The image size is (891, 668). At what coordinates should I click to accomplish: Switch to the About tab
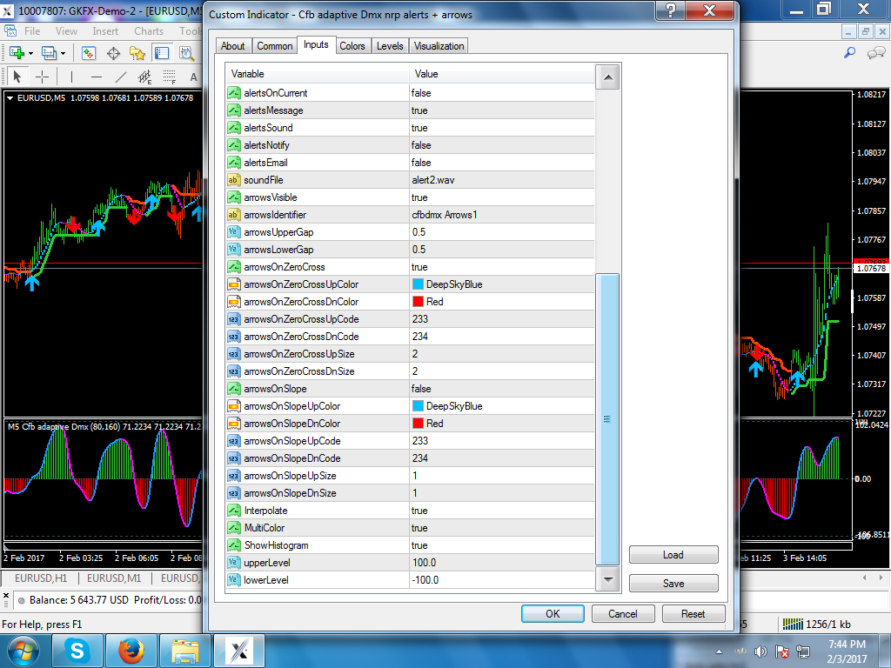pos(233,46)
